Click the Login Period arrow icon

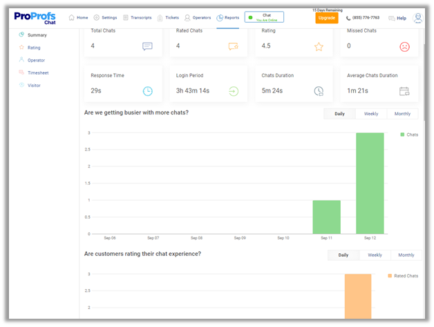tap(233, 91)
